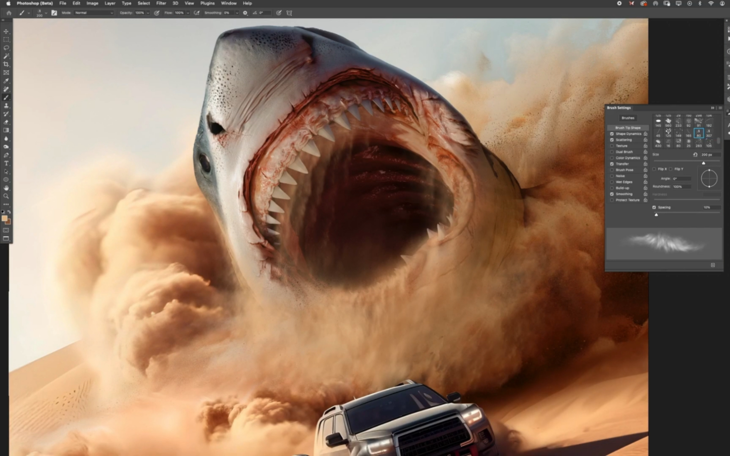730x456 pixels.
Task: Click the foreground color swatch
Action: tap(5, 219)
